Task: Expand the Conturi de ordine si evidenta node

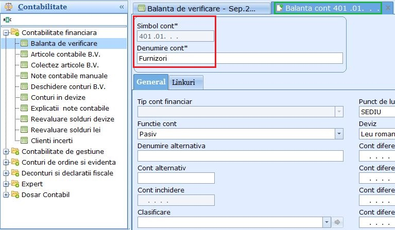Action: coord(6,162)
